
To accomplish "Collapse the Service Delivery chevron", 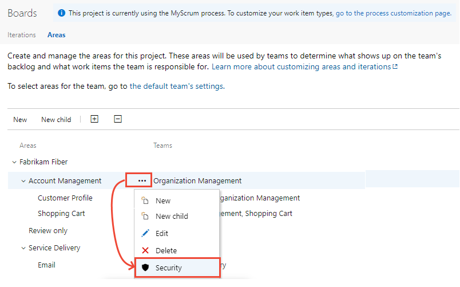I will [23, 248].
